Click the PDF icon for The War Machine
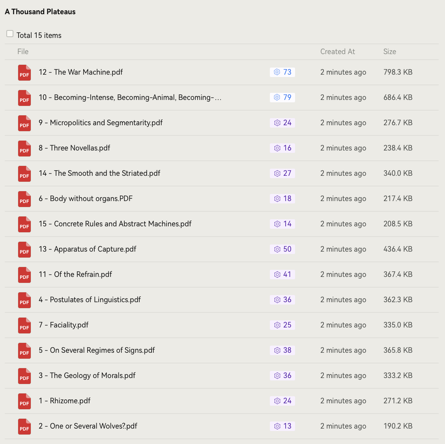The height and width of the screenshot is (444, 445). pyautogui.click(x=24, y=72)
